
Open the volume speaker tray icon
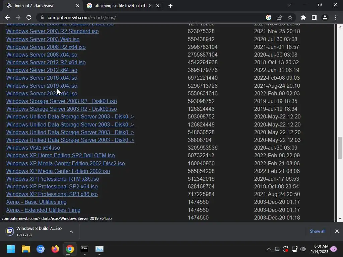(x=303, y=249)
